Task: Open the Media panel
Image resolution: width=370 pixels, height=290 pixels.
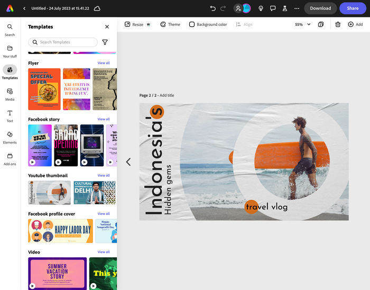Action: click(10, 94)
